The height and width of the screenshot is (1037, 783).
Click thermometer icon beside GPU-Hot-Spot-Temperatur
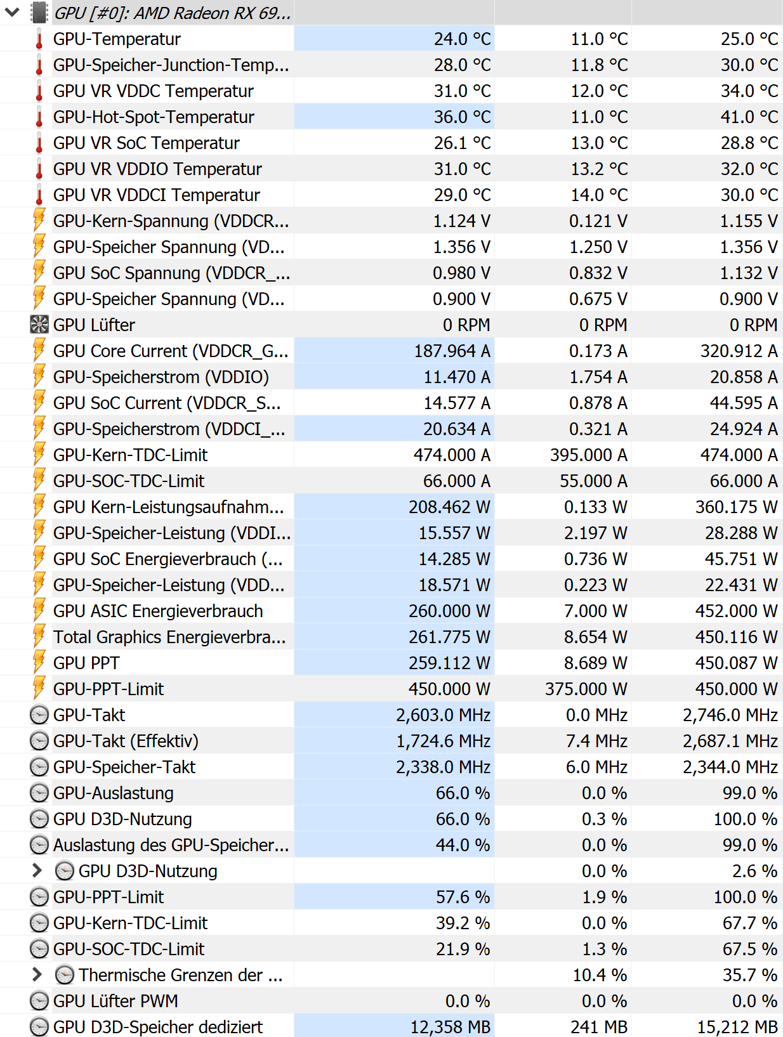point(39,117)
